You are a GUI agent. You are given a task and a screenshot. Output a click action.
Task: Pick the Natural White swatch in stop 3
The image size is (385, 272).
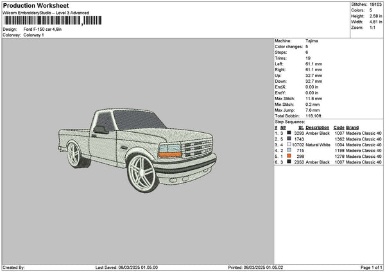pyautogui.click(x=289, y=144)
